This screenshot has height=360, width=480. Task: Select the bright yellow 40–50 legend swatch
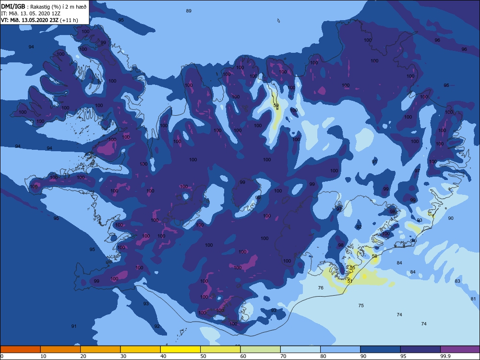pyautogui.click(x=180, y=349)
